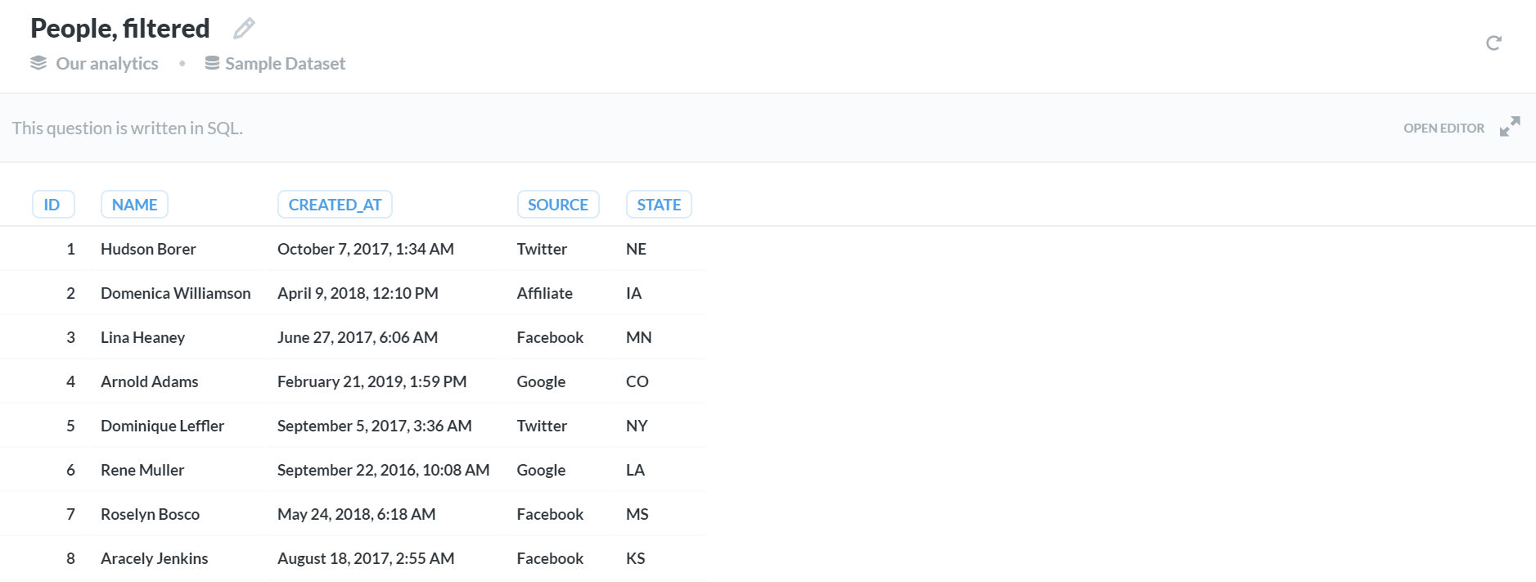
Task: Click the Domenica Williamson cell
Action: [176, 293]
